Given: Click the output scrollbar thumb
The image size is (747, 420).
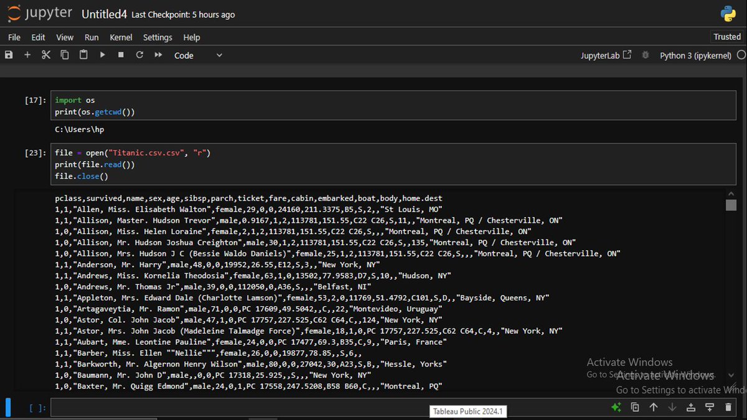Looking at the screenshot, I should pyautogui.click(x=731, y=205).
